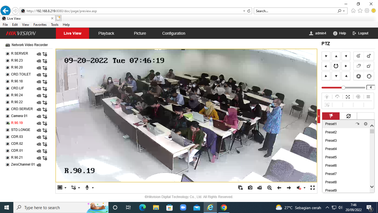
Task: Go to next page arrow
Action: click(289, 188)
